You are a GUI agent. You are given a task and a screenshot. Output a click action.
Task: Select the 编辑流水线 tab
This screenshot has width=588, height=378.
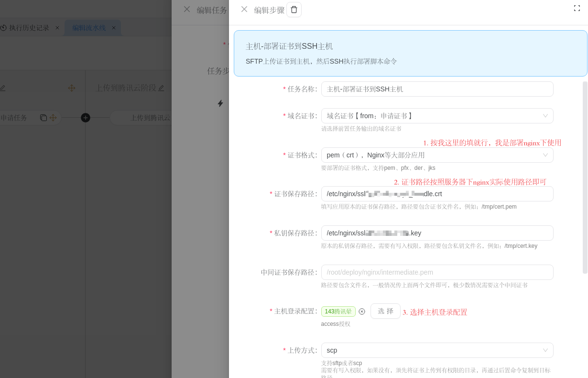[x=89, y=28]
